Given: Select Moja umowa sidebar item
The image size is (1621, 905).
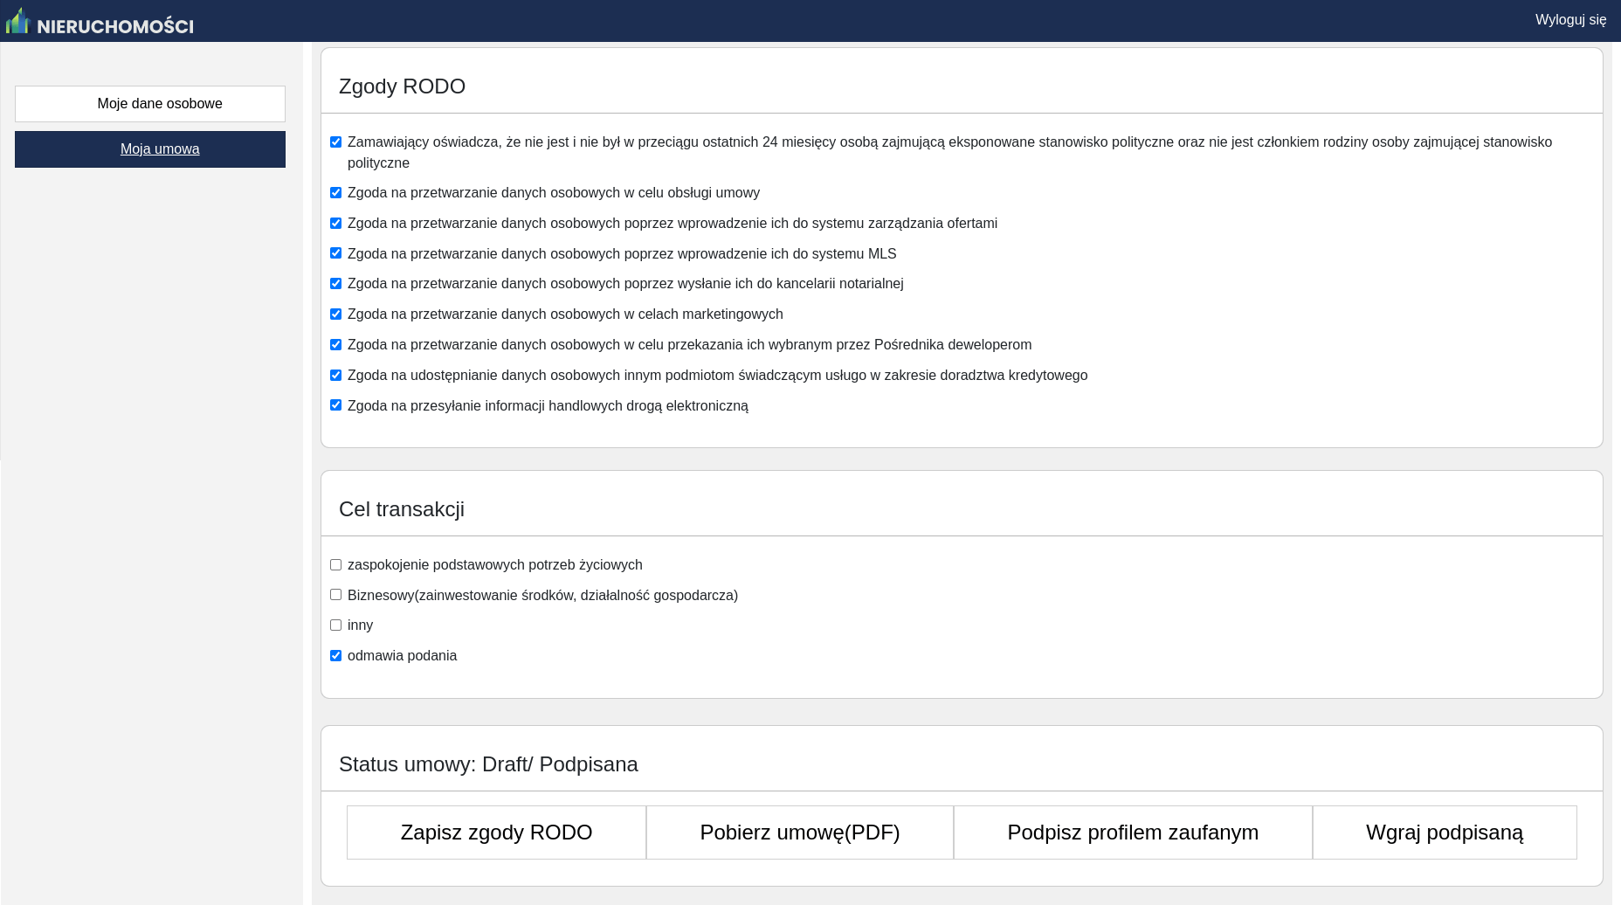Looking at the screenshot, I should click(150, 149).
